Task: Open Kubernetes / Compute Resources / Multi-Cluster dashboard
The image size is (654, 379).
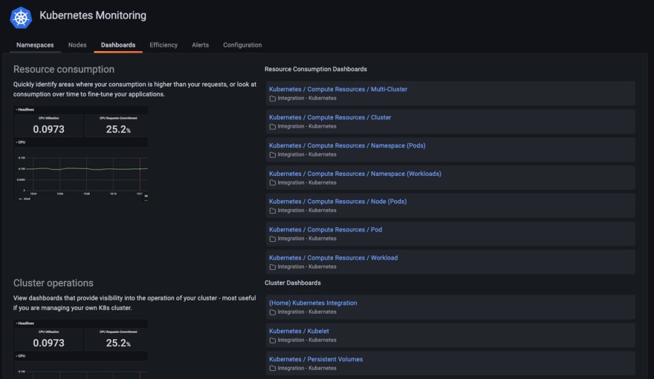Action: [x=338, y=89]
